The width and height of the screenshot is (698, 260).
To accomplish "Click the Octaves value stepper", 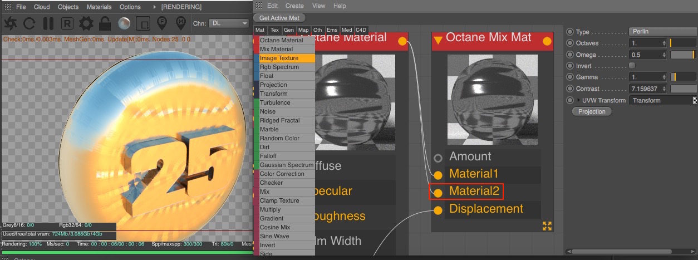I will (x=664, y=43).
